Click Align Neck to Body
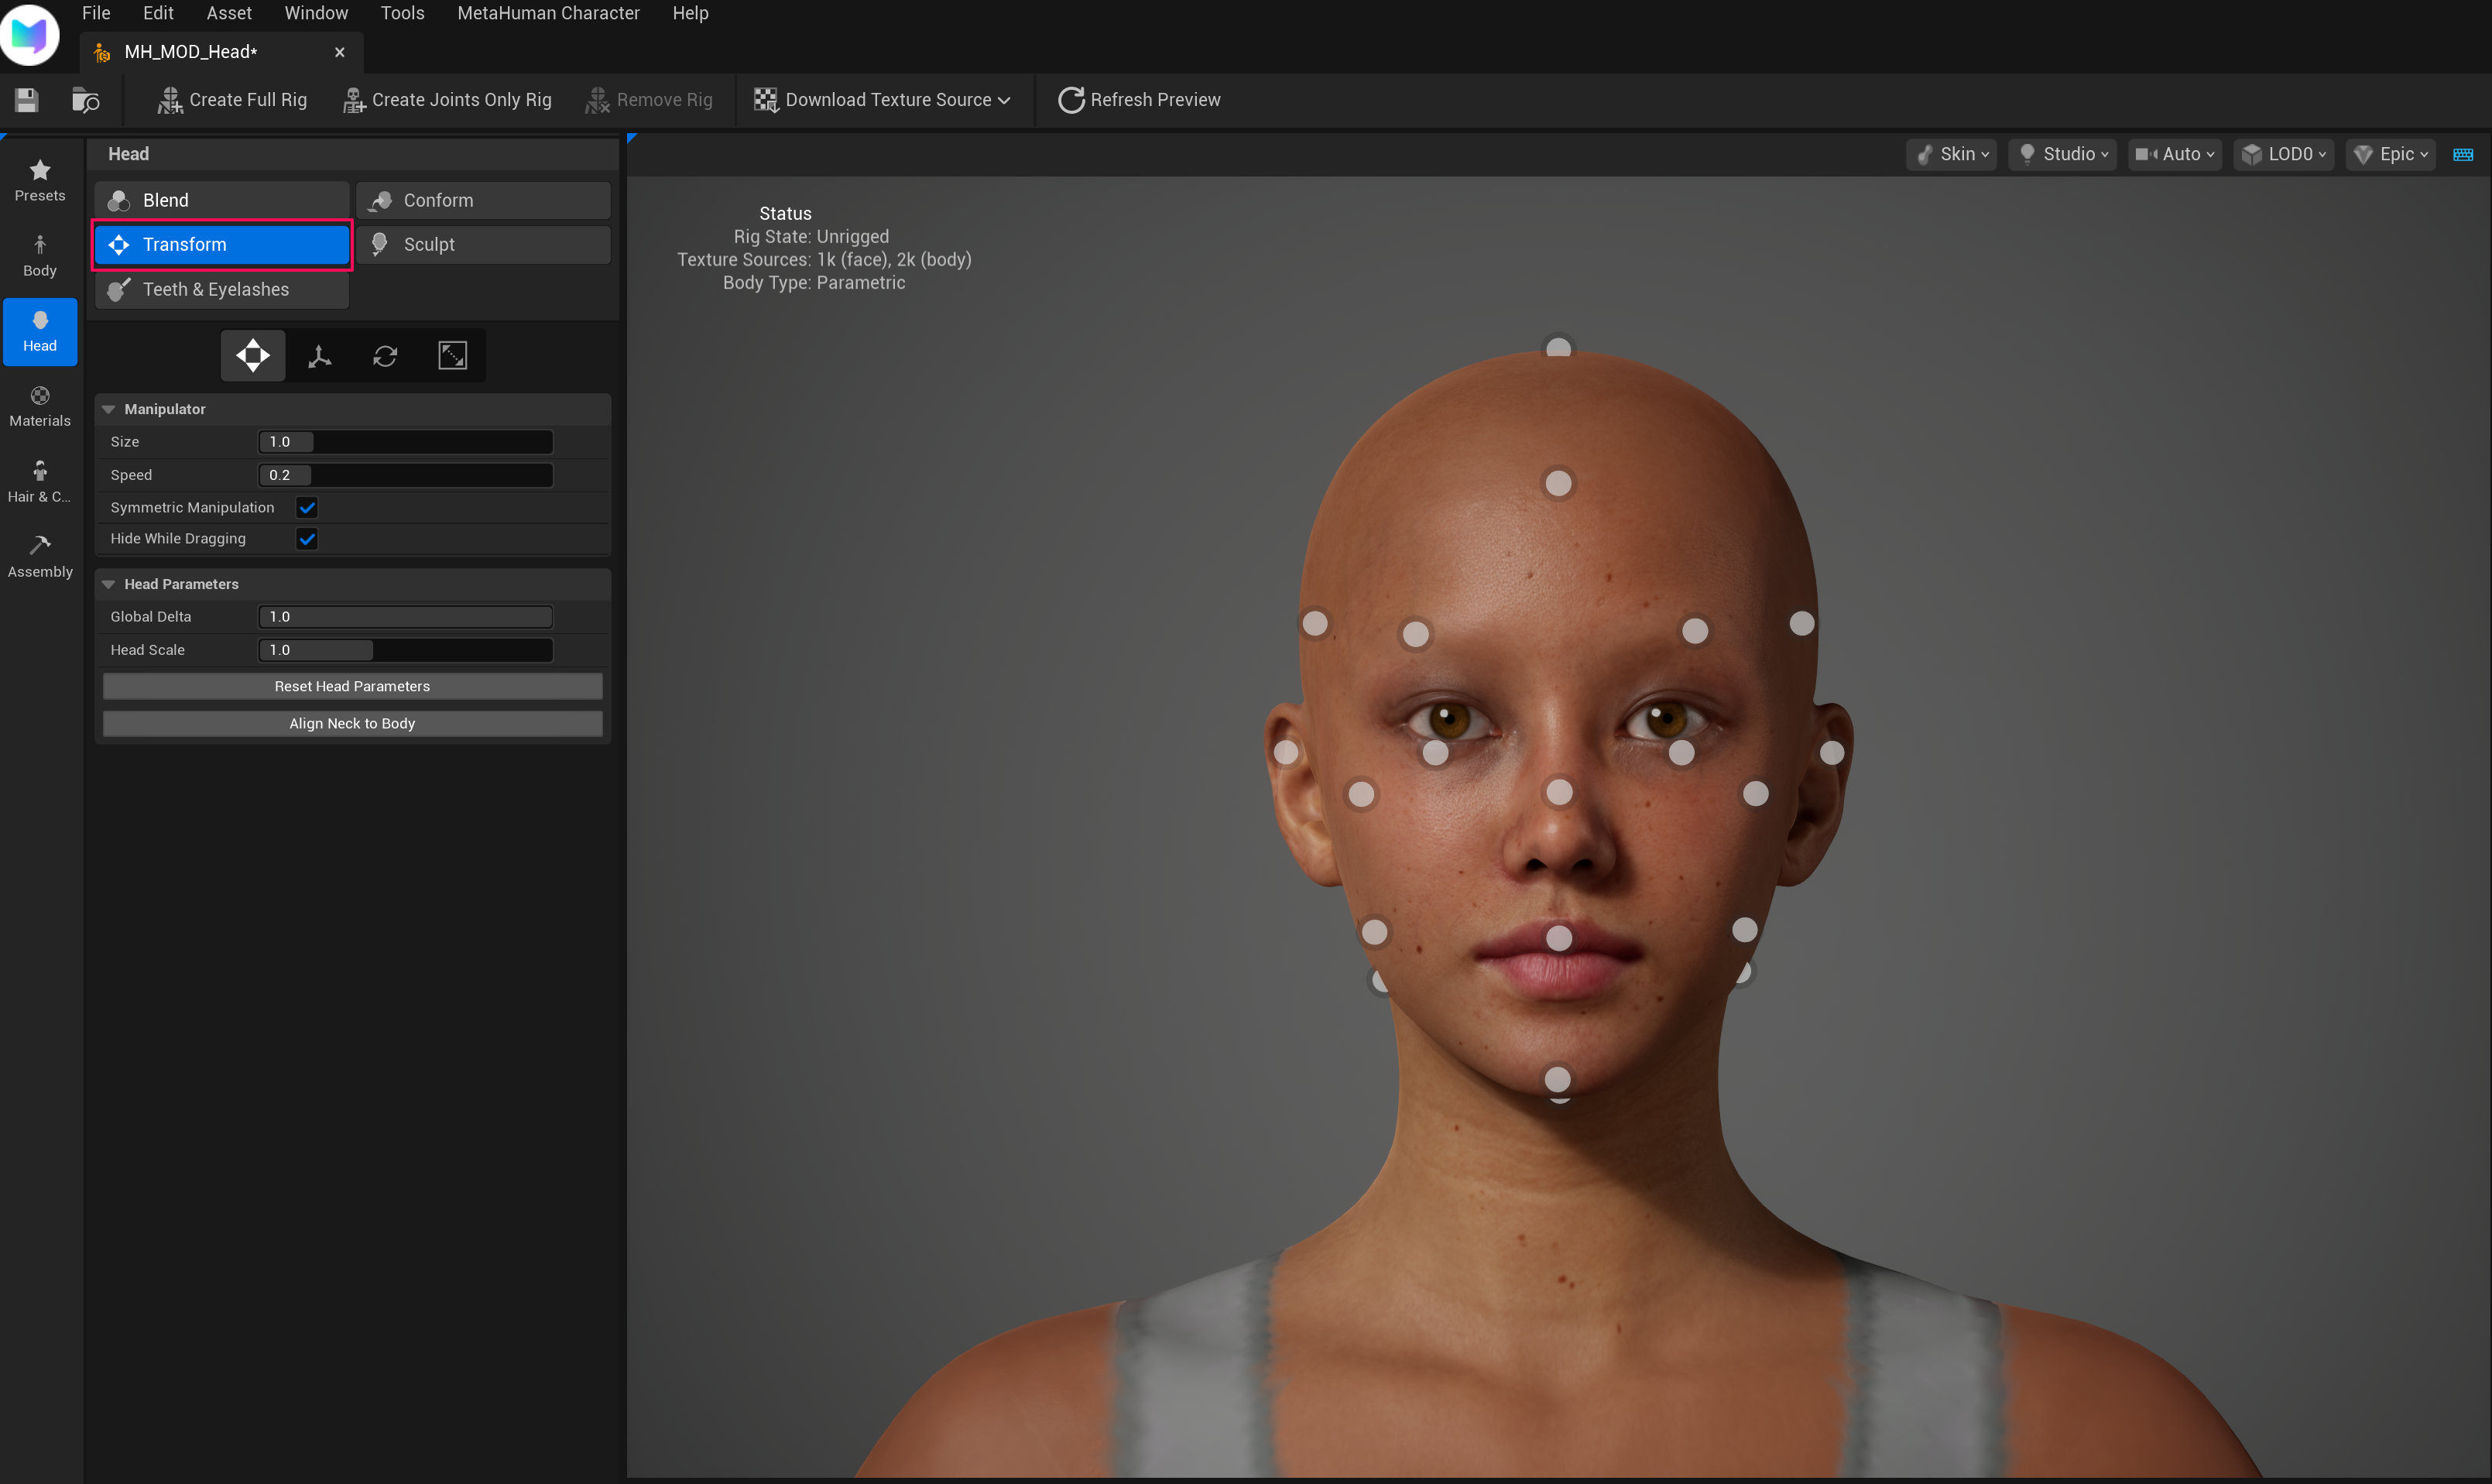This screenshot has height=1484, width=2492. [352, 723]
